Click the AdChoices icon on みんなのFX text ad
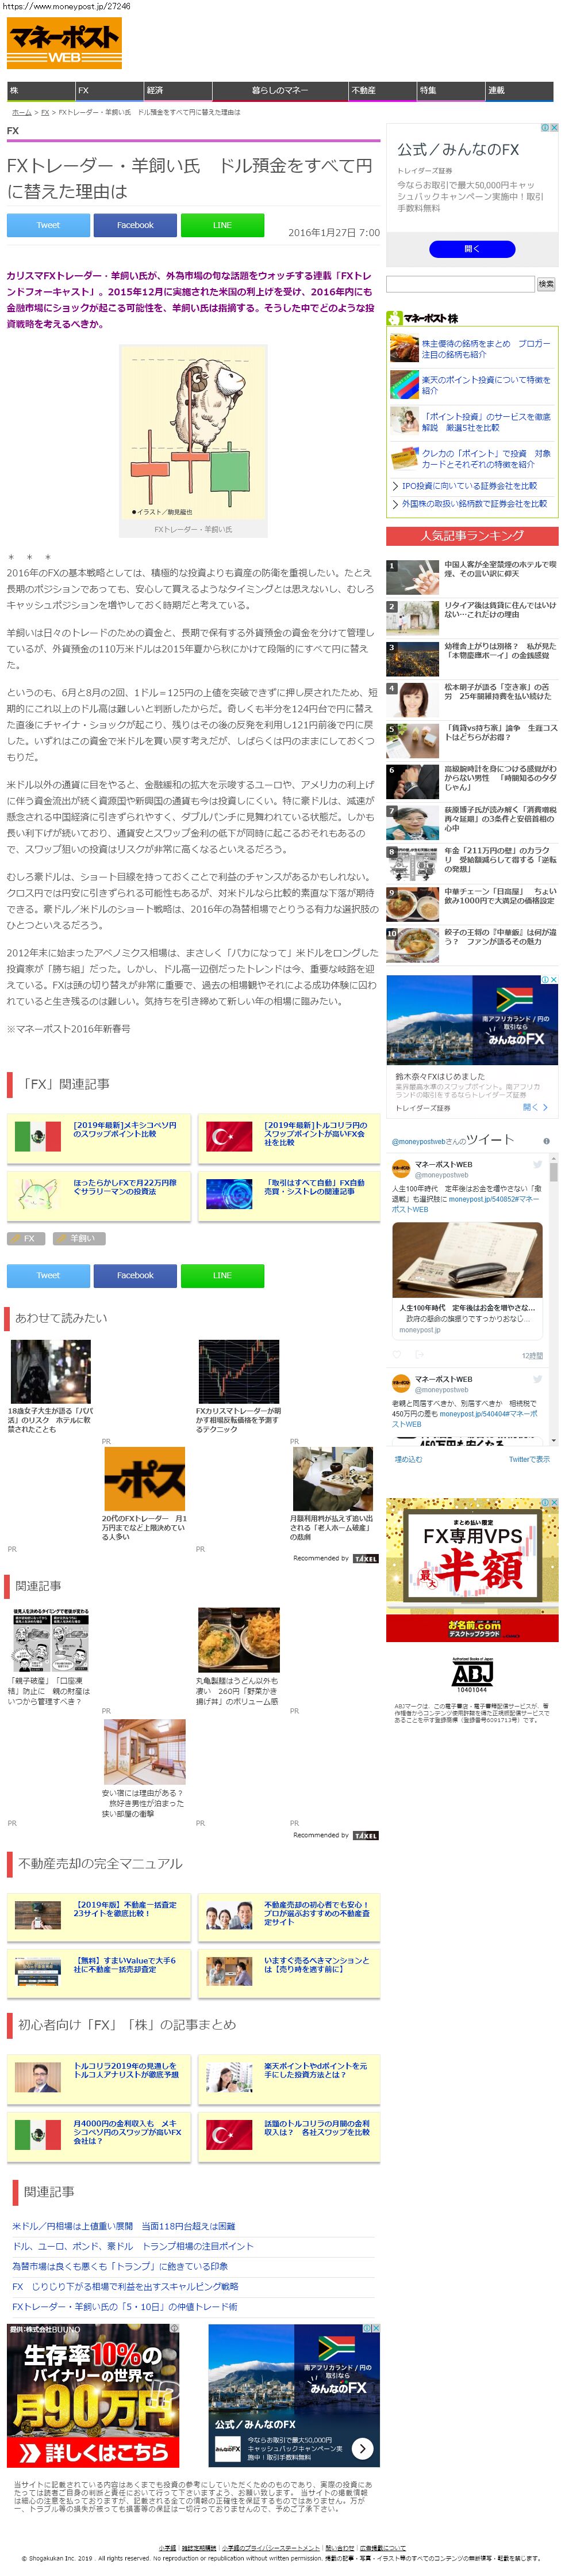The width and height of the screenshot is (565, 2576). [x=544, y=128]
